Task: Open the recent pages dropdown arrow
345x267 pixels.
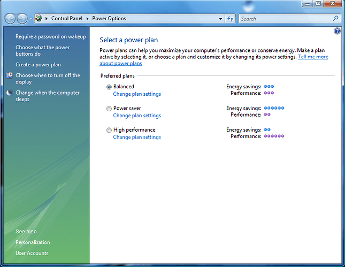Action: point(31,19)
